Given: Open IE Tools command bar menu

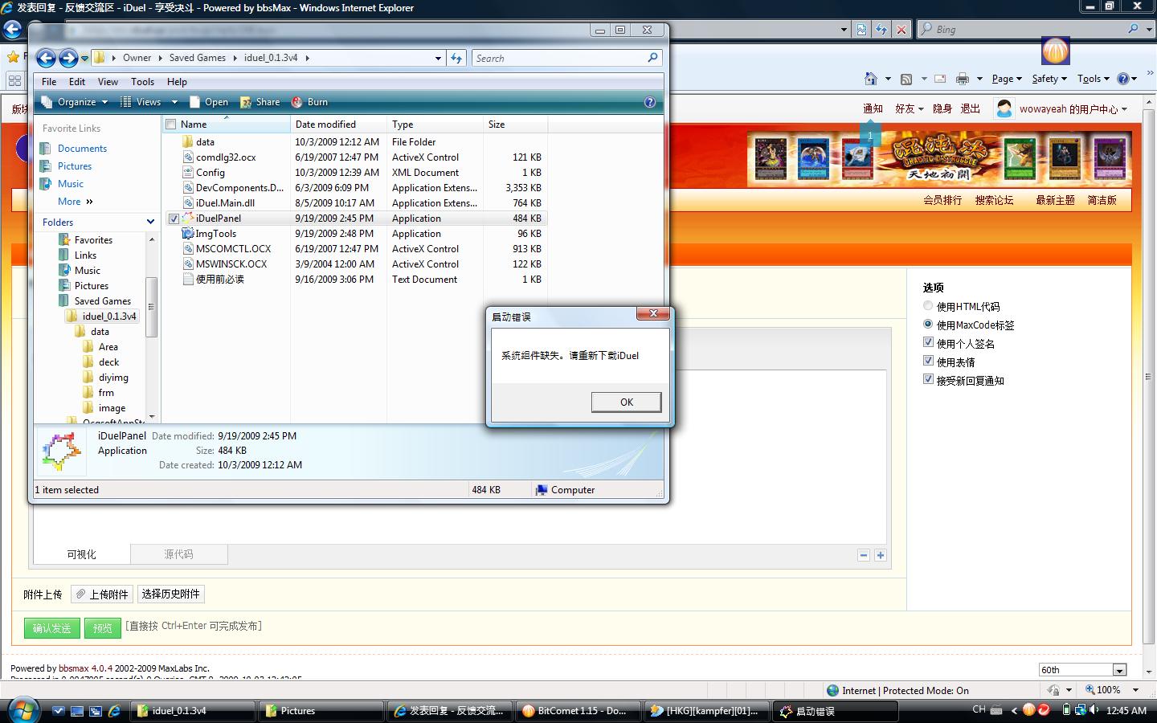Looking at the screenshot, I should (x=1094, y=79).
